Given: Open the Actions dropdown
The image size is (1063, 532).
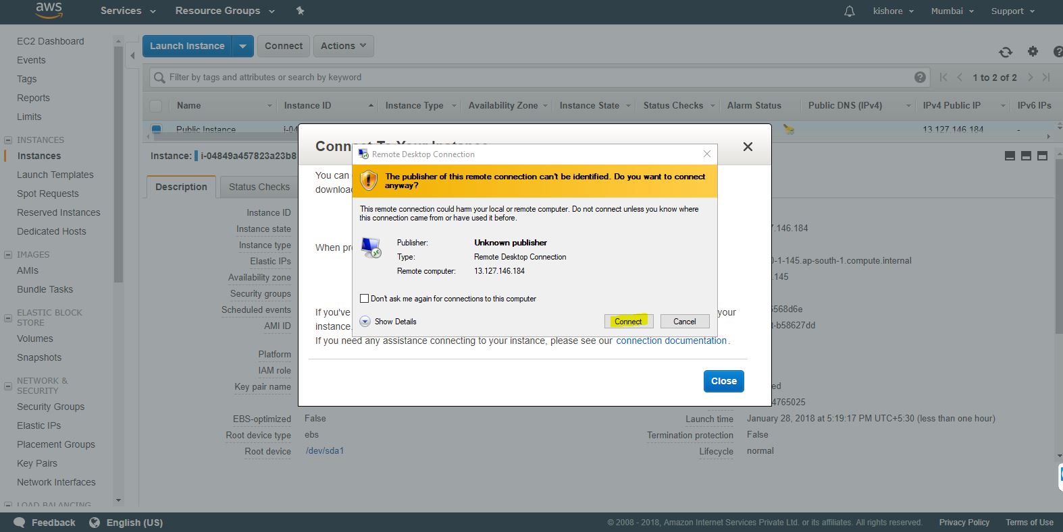Looking at the screenshot, I should point(343,46).
